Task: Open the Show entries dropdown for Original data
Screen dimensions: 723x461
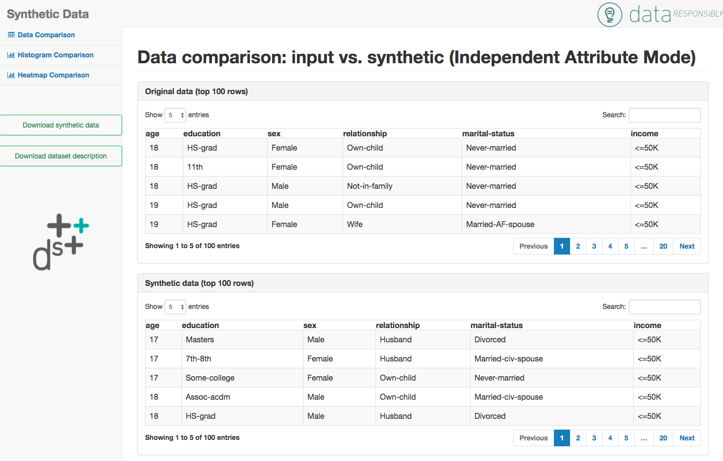Action: click(175, 115)
